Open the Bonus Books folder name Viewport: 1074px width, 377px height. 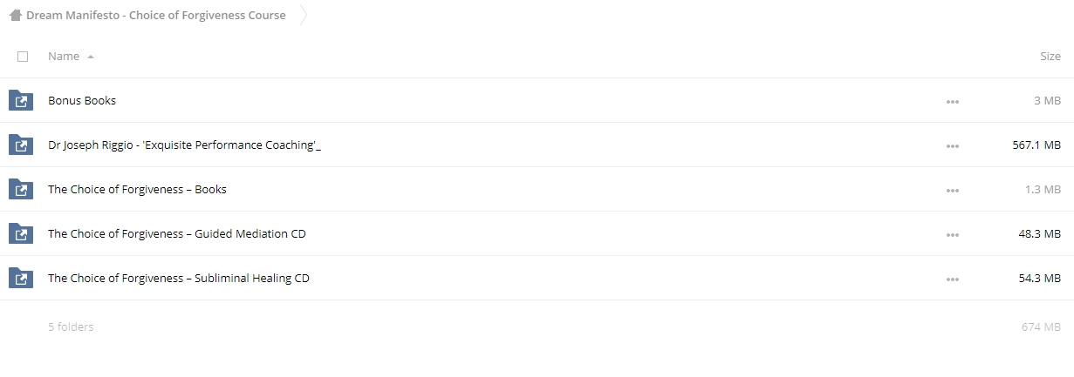[x=82, y=100]
